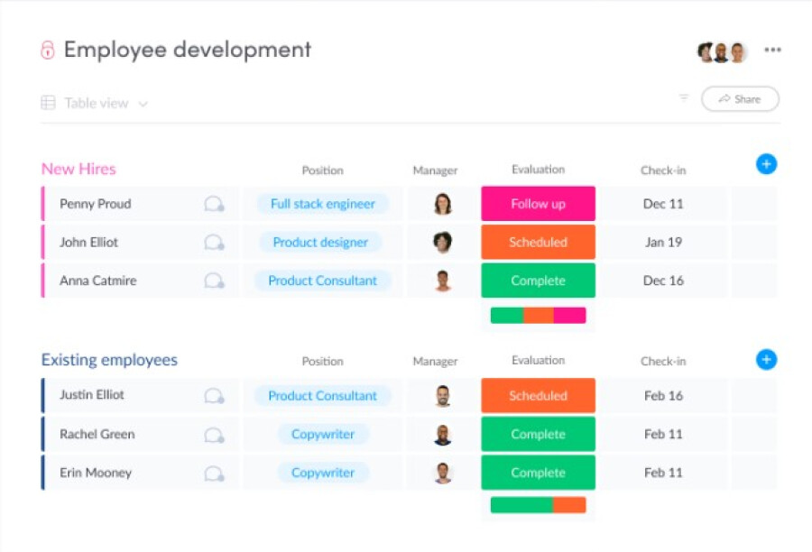The height and width of the screenshot is (552, 812).
Task: Click the Existing employees evaluation summary bar
Action: click(x=538, y=505)
